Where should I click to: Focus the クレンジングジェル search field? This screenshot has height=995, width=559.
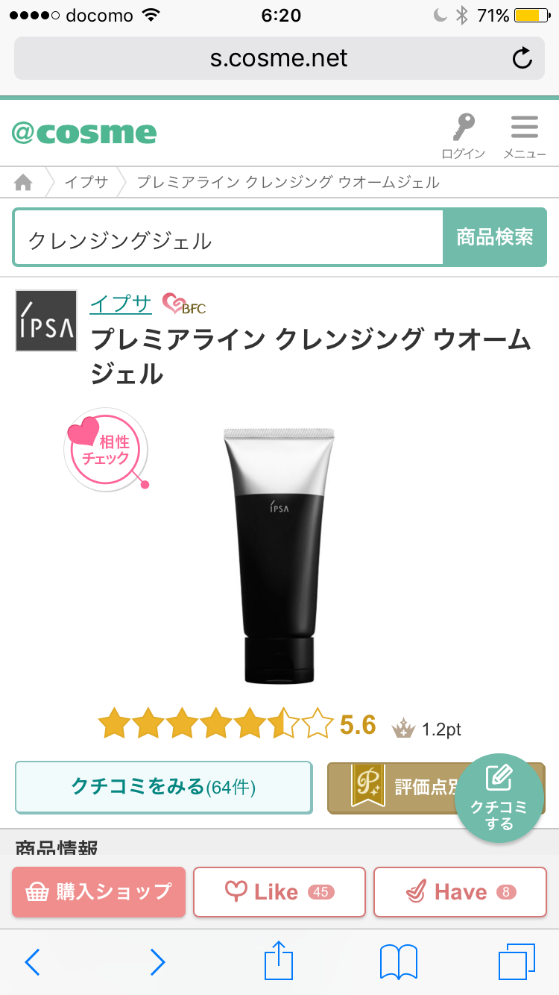point(228,238)
